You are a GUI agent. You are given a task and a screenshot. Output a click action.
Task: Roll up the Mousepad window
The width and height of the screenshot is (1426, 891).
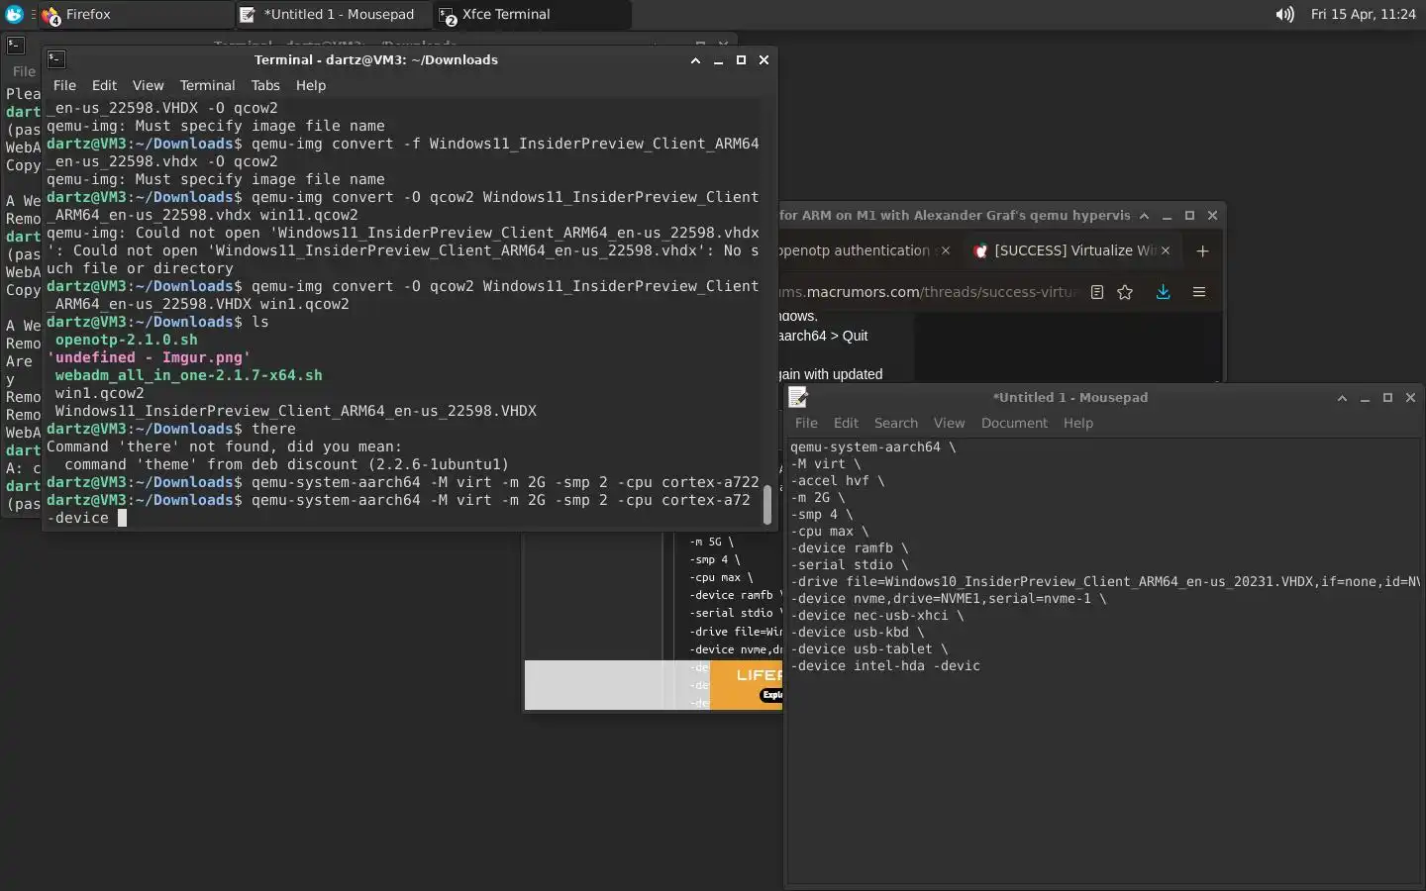[1342, 398]
